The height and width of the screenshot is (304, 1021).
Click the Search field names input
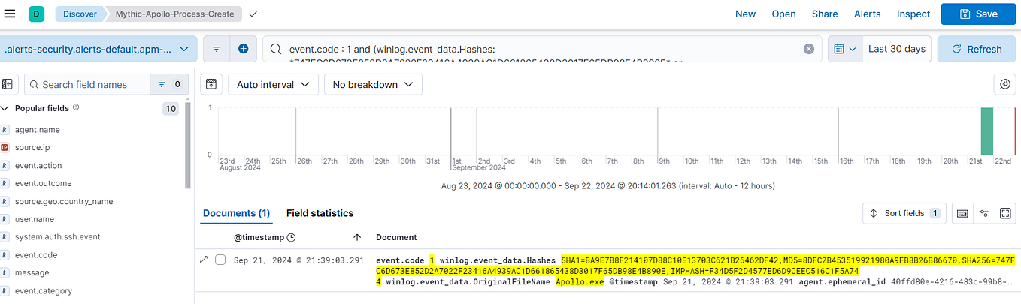89,84
